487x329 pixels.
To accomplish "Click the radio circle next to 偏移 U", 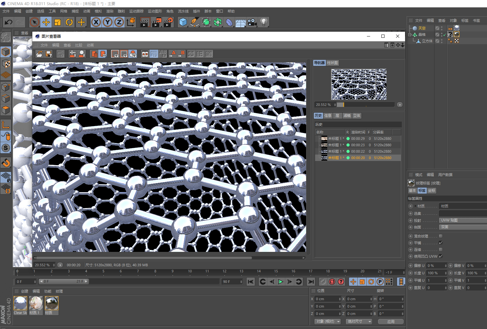I will [x=410, y=266].
